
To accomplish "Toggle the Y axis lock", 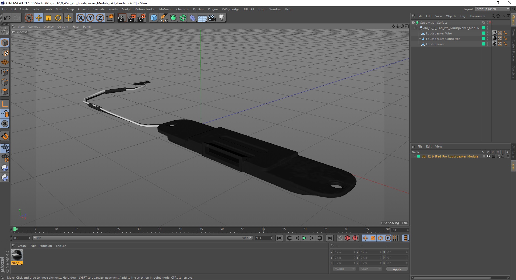I will coord(90,18).
